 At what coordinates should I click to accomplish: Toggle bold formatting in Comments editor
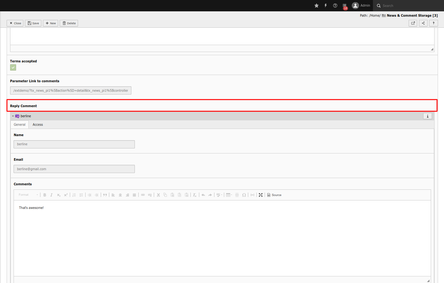tap(45, 195)
